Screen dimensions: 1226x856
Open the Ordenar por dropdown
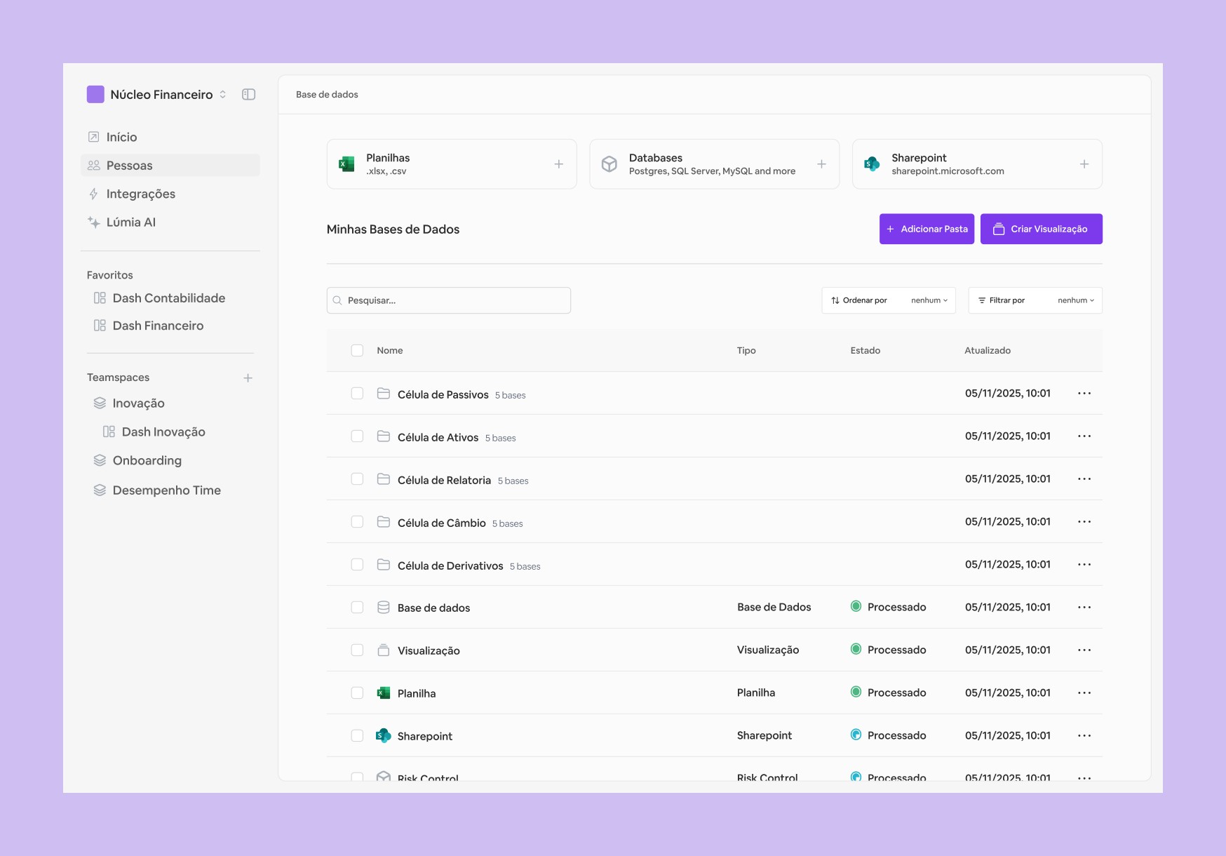point(889,300)
